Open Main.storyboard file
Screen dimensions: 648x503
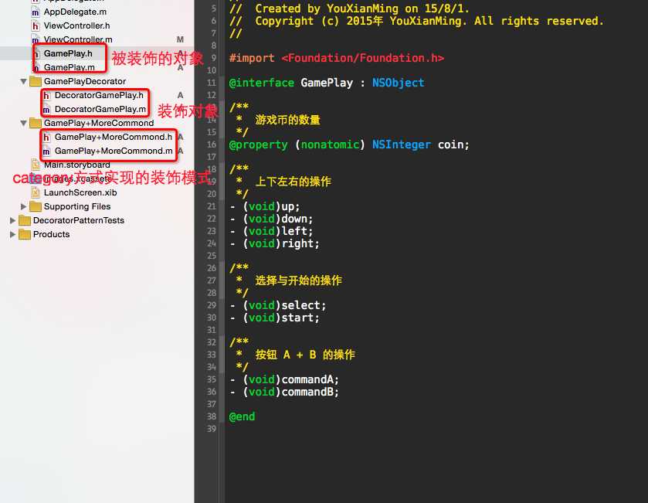(x=77, y=165)
